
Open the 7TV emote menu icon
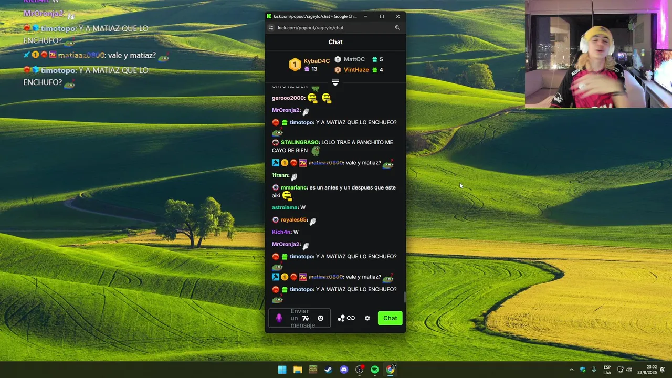[306, 318]
